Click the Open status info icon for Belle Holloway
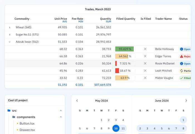The width and height of the screenshot is (195, 134). (182, 49)
